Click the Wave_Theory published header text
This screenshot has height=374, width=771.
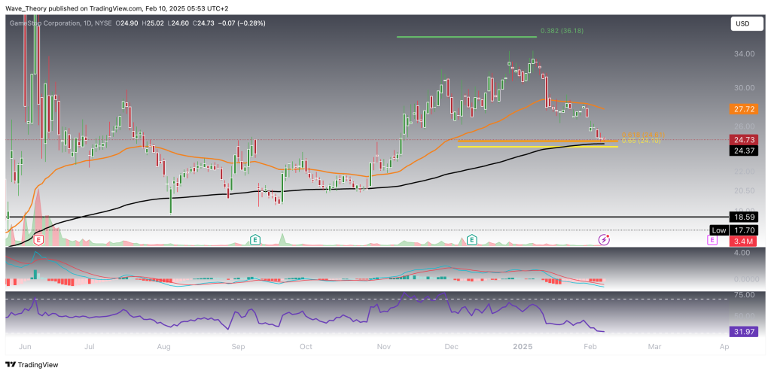pos(117,8)
